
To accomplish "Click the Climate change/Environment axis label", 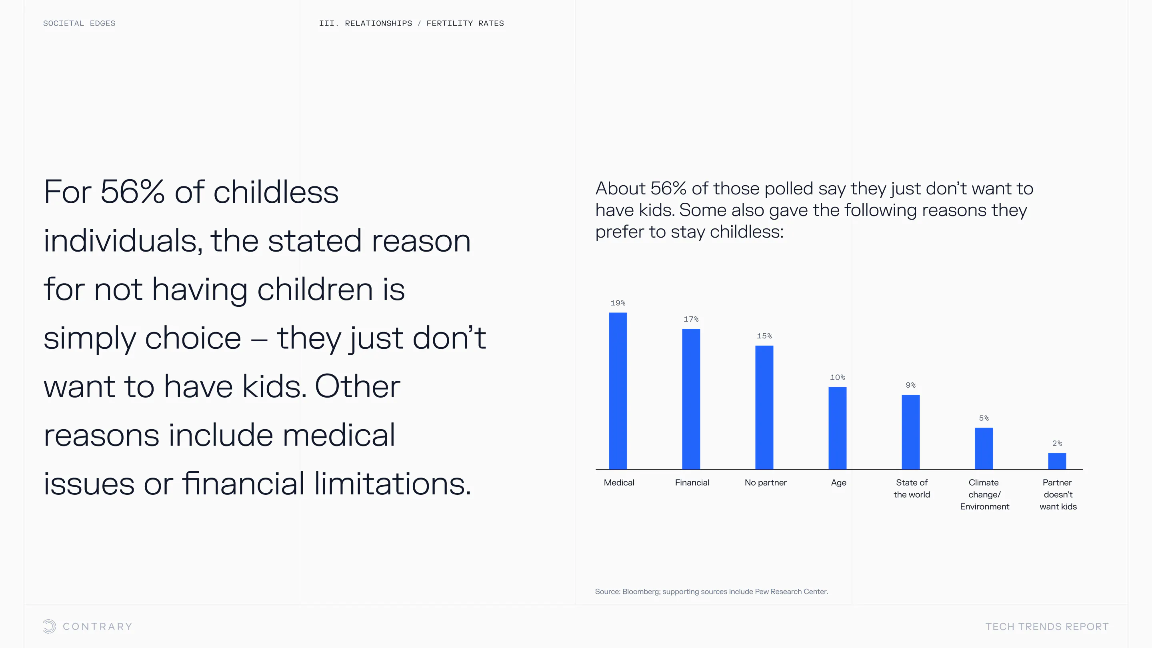I will pos(984,494).
